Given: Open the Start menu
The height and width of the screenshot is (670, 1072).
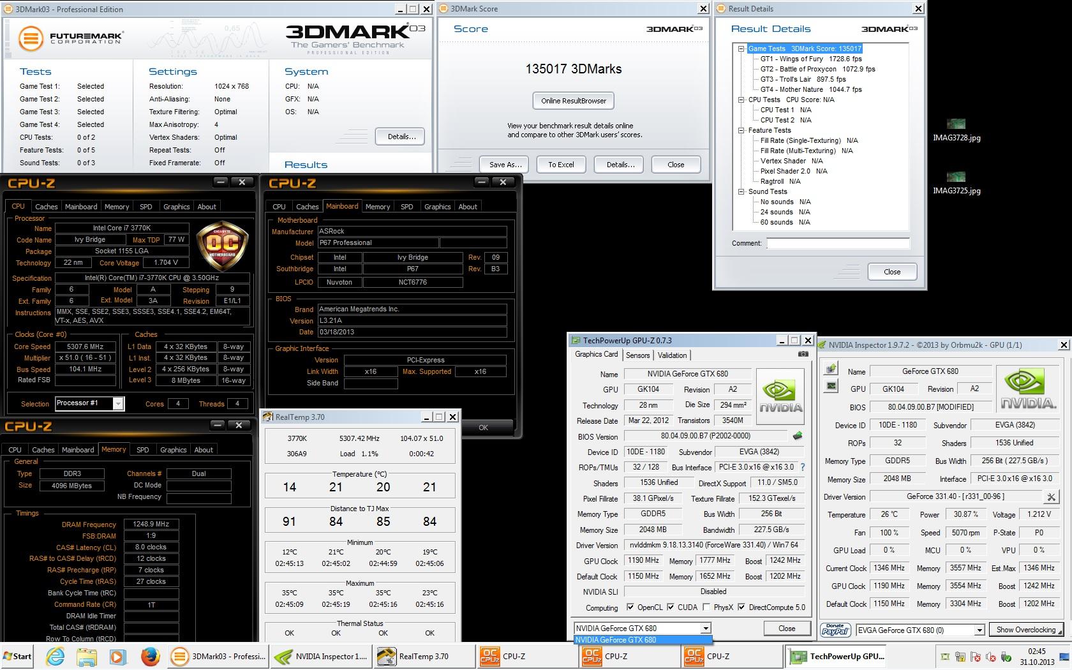Looking at the screenshot, I should (x=18, y=656).
